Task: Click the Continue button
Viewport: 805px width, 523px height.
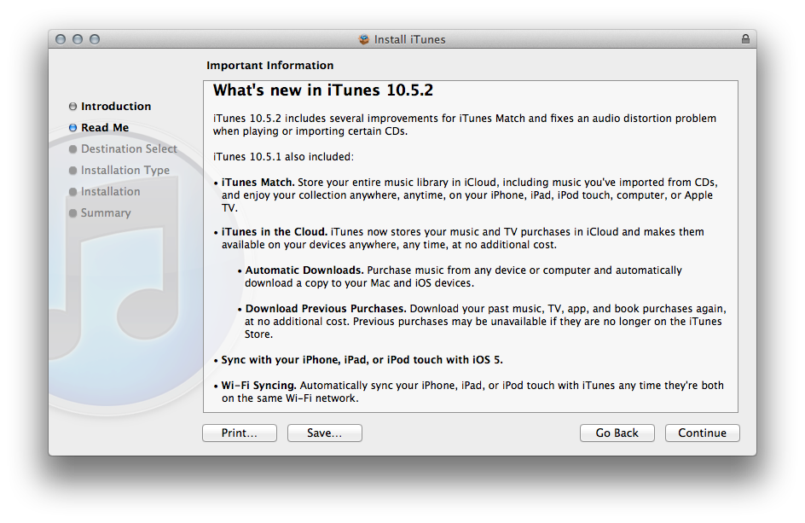Action: pos(702,433)
